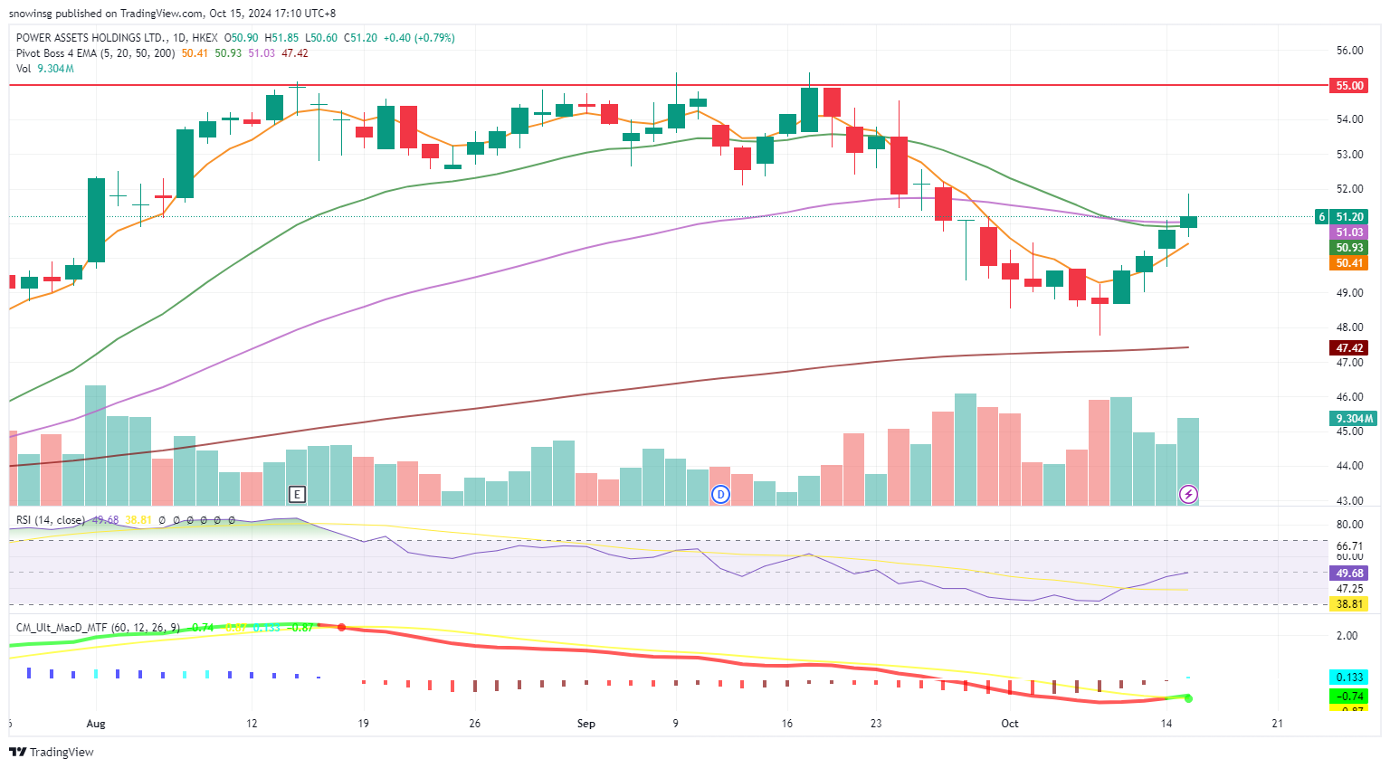Click the "6" badge beside the 51.20 price
This screenshot has width=1390, height=768.
click(1322, 217)
